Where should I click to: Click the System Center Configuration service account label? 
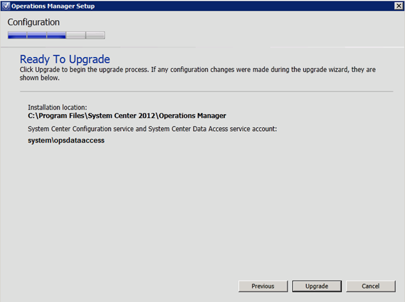pyautogui.click(x=153, y=129)
